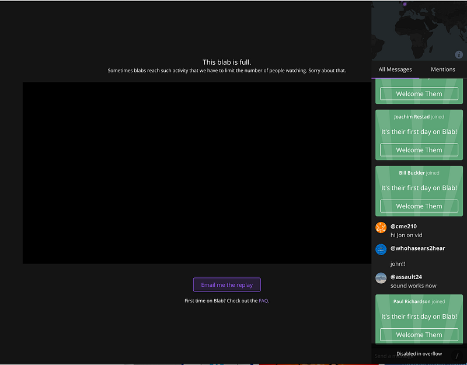
Task: Open the @whohasears2hear avatar
Action: (381, 249)
